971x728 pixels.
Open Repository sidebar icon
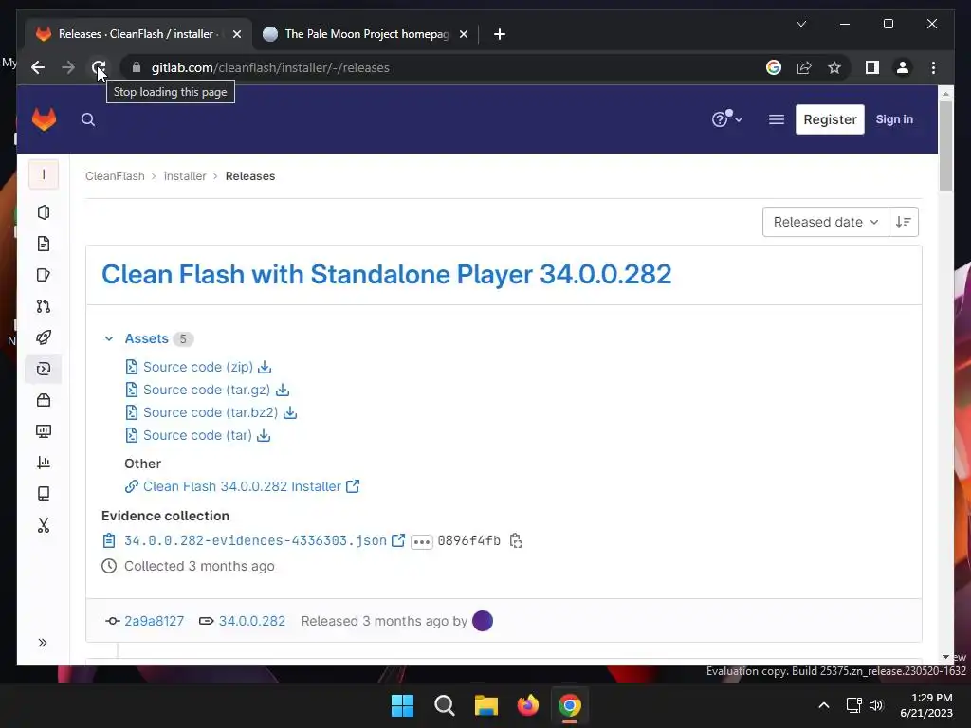pyautogui.click(x=44, y=244)
